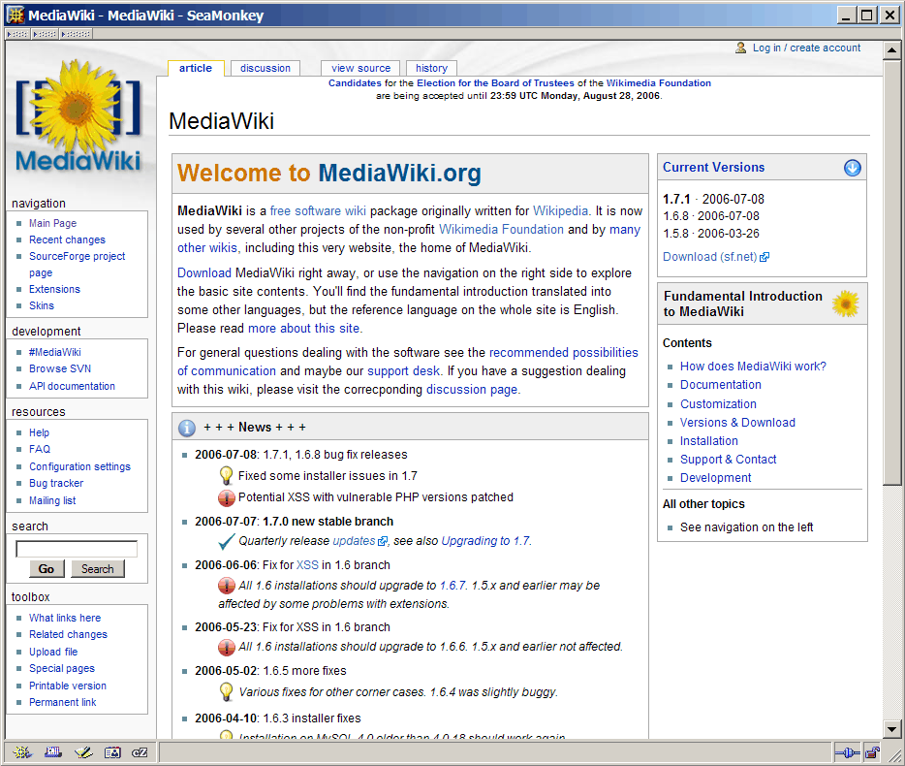Click red warning icon beside 1.6.6 upgrade note
This screenshot has width=905, height=766.
click(x=227, y=647)
